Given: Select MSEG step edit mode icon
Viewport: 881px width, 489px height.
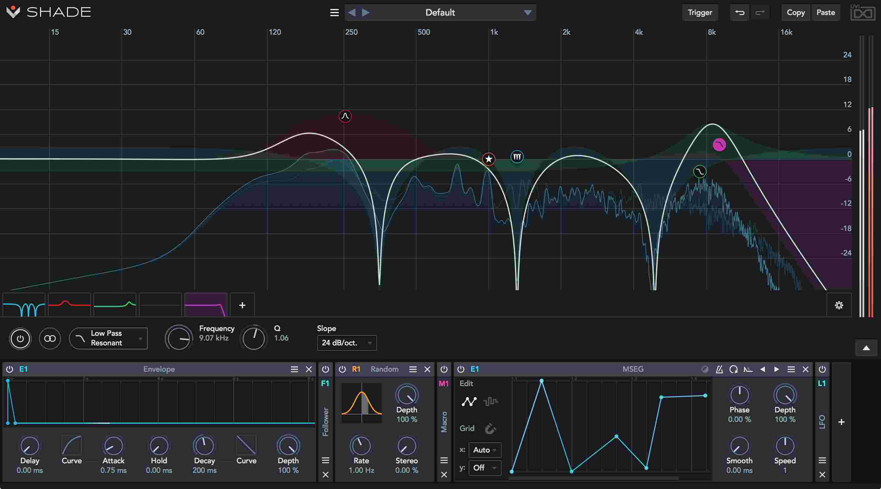Looking at the screenshot, I should click(x=490, y=401).
